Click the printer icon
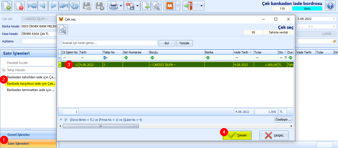338x148 pixels. click(x=114, y=6)
